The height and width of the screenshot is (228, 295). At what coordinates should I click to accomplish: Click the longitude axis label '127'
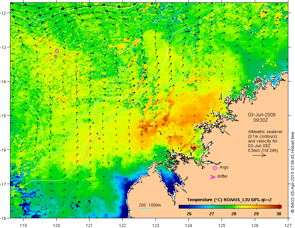pyautogui.click(x=288, y=225)
